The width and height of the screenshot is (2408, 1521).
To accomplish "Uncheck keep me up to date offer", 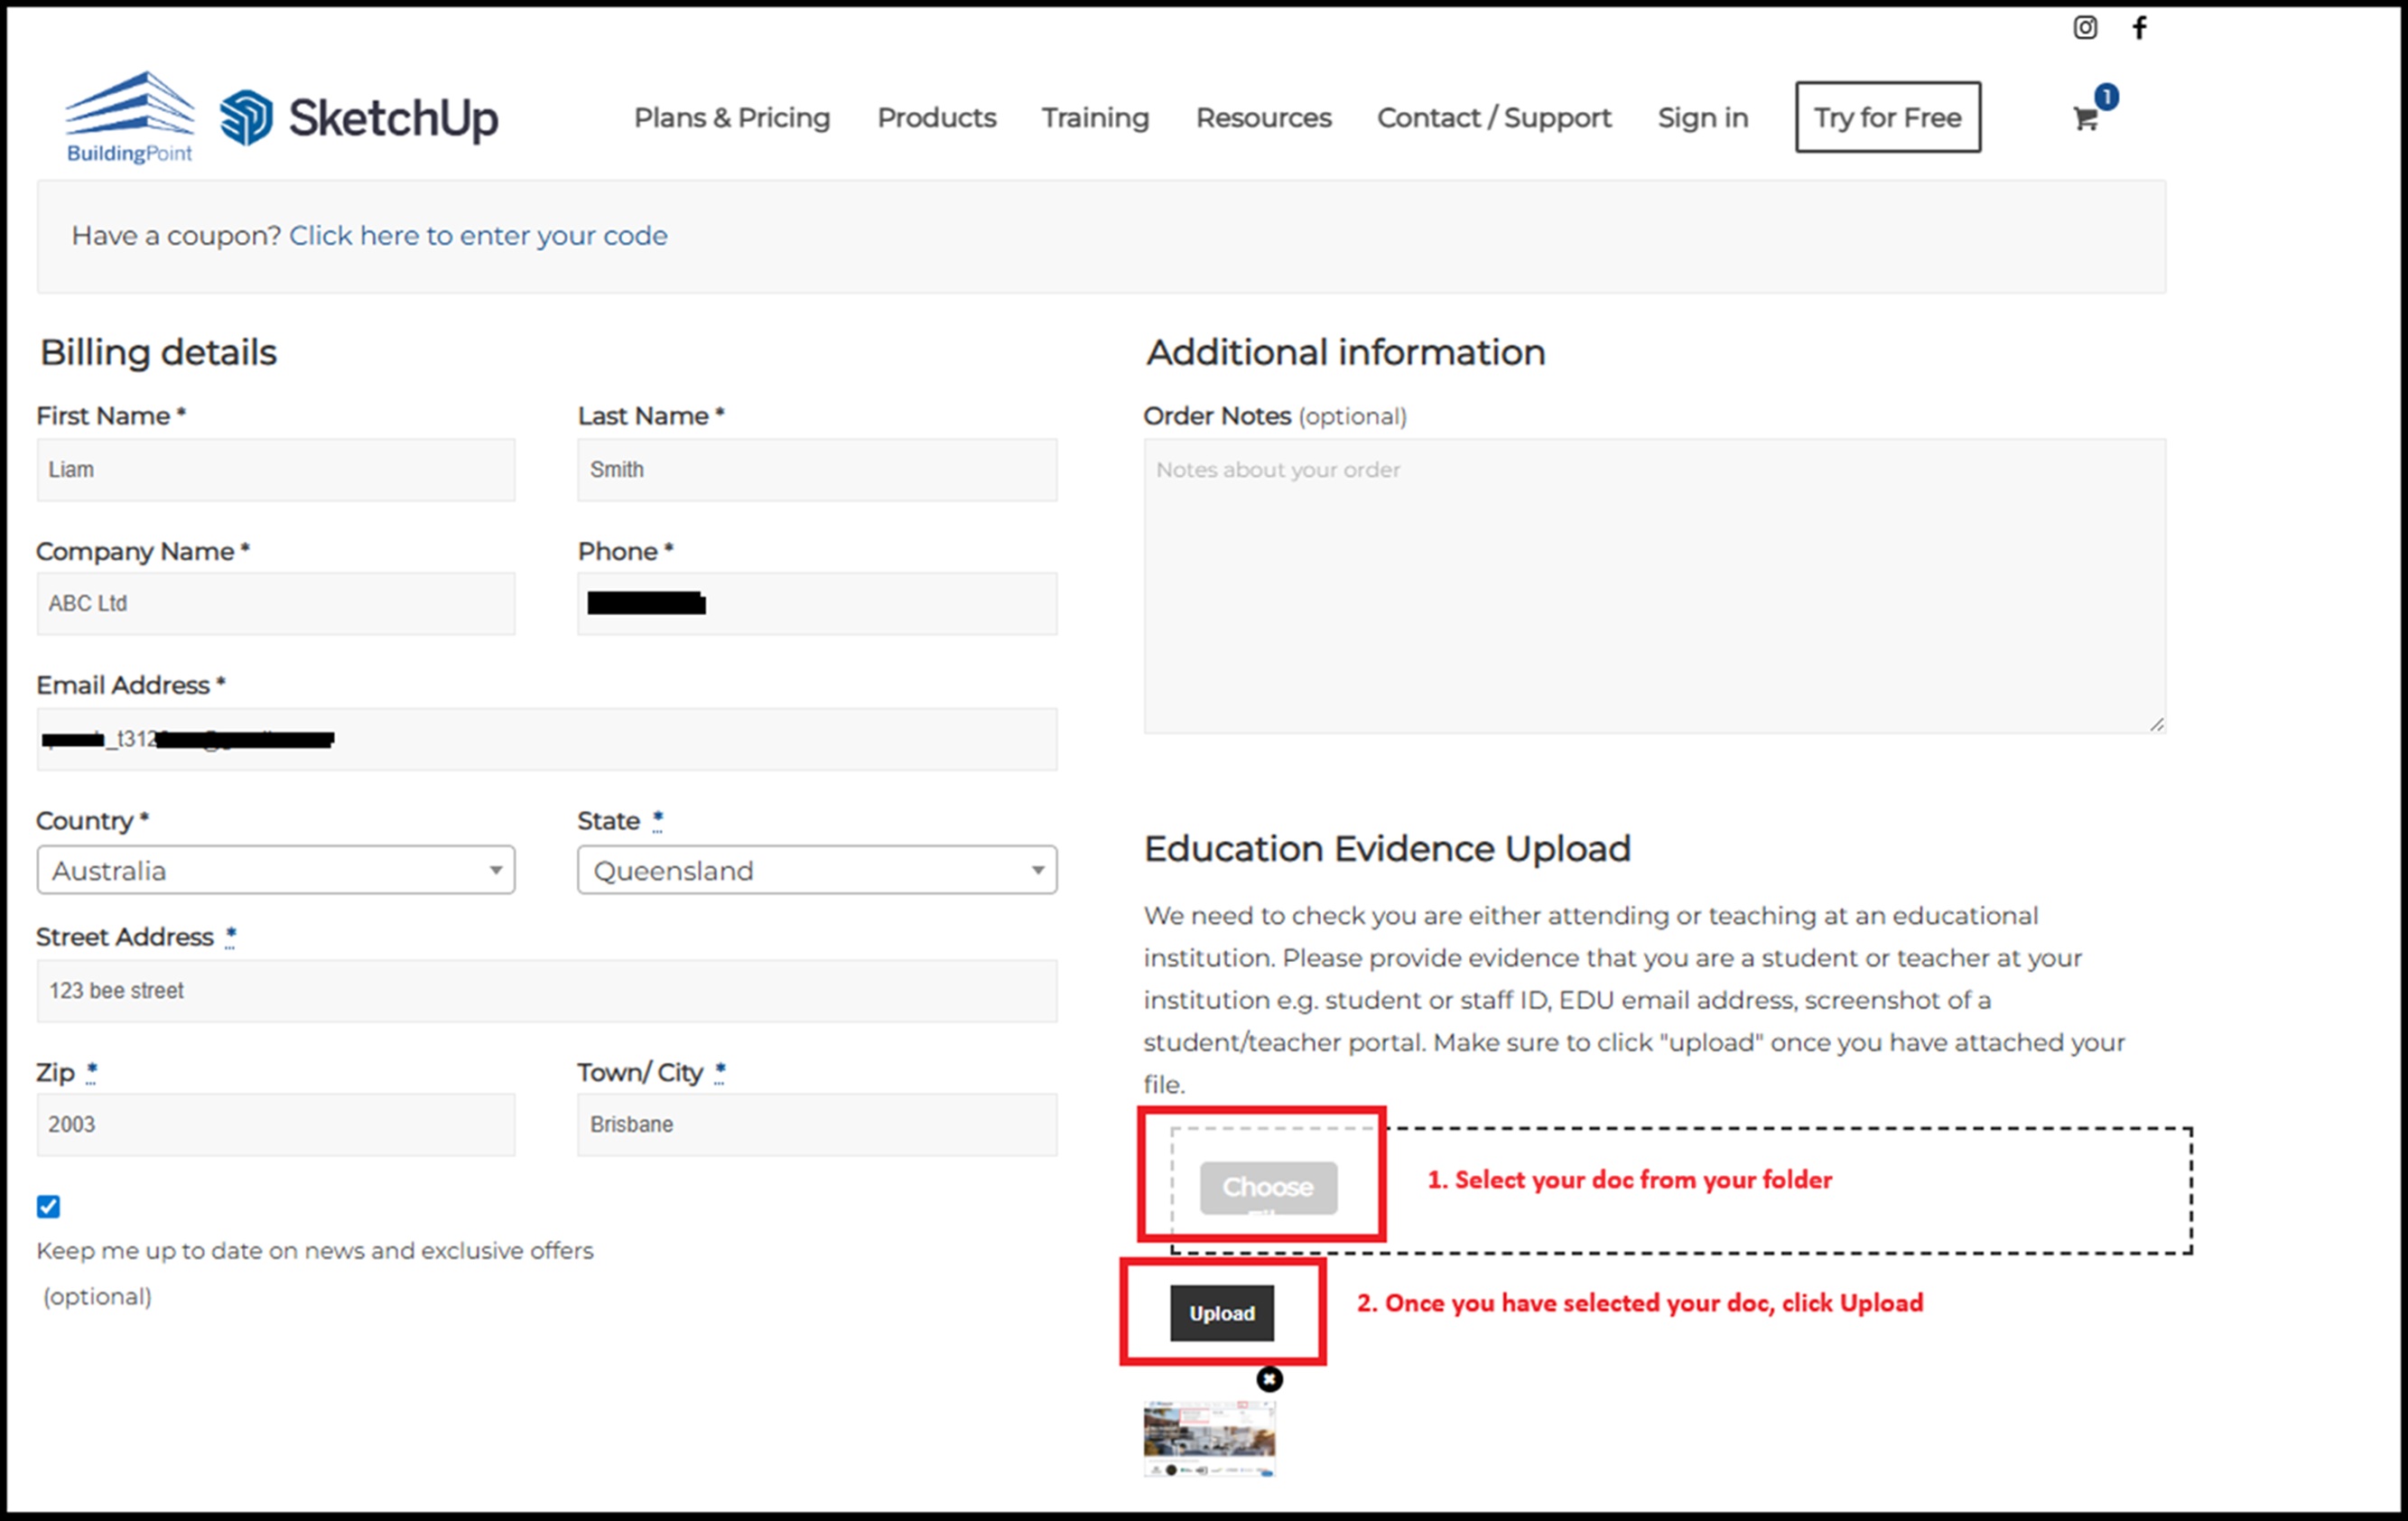I will point(49,1208).
